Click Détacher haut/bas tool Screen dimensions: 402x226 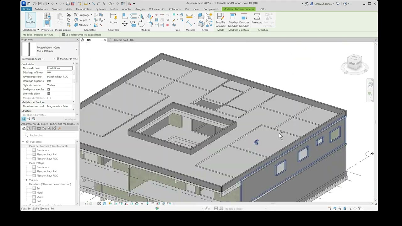point(244,20)
